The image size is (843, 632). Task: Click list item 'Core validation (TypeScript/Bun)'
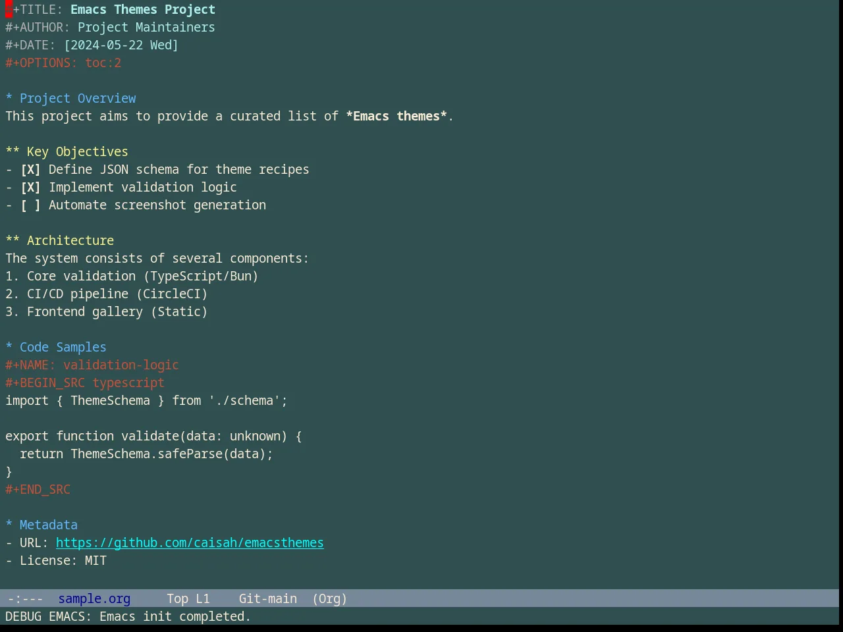pos(143,276)
